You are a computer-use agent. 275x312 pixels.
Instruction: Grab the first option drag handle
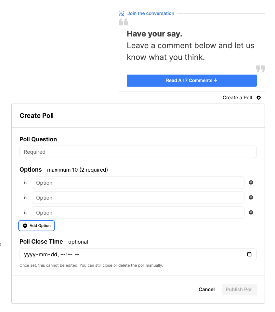pos(25,183)
